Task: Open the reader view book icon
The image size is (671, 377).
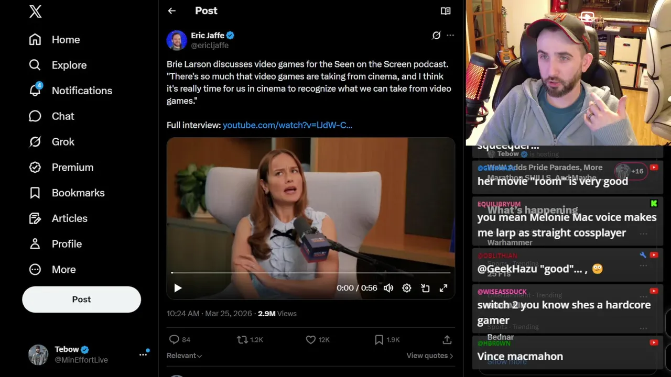Action: pyautogui.click(x=446, y=11)
